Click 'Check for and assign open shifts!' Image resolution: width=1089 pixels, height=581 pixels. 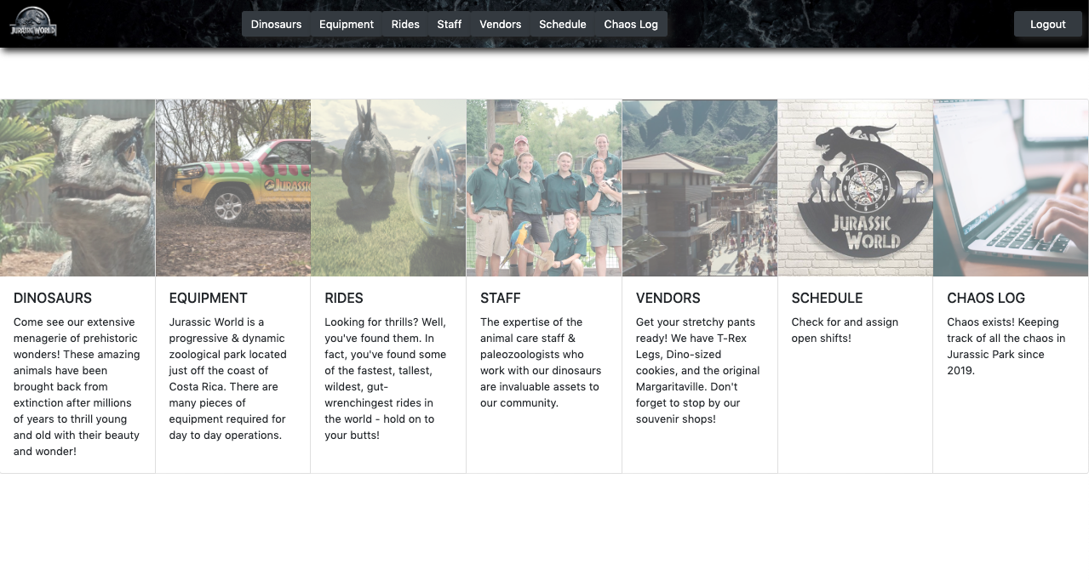tap(845, 330)
